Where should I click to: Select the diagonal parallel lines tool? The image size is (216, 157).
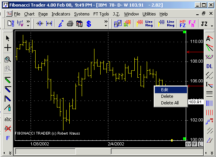click(210, 131)
